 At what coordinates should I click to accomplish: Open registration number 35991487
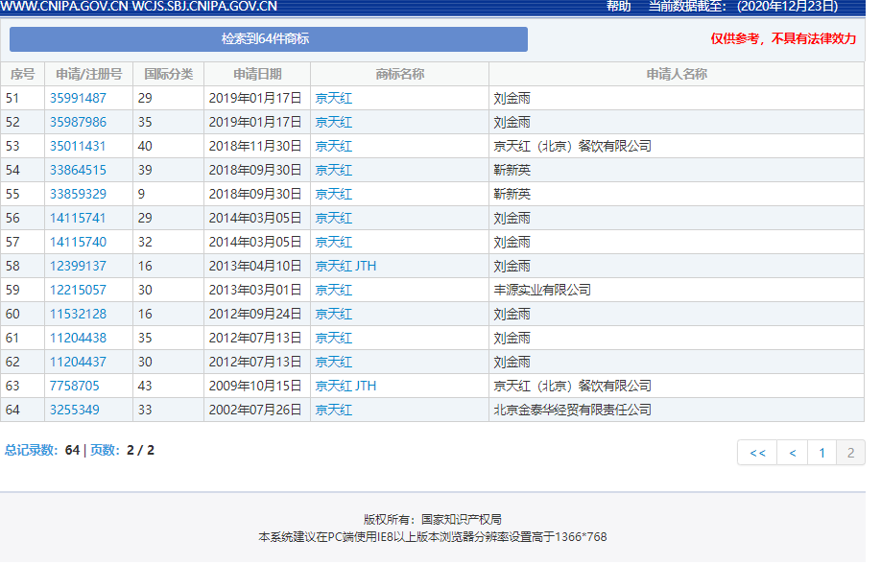78,98
